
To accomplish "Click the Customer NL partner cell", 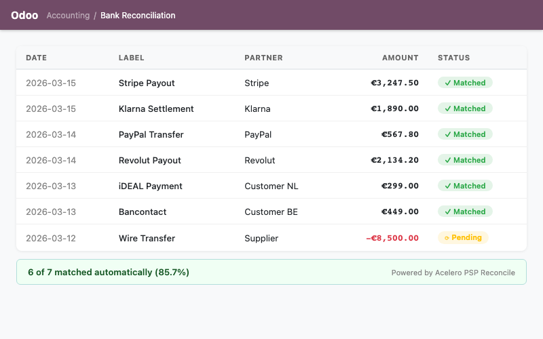I will (271, 186).
